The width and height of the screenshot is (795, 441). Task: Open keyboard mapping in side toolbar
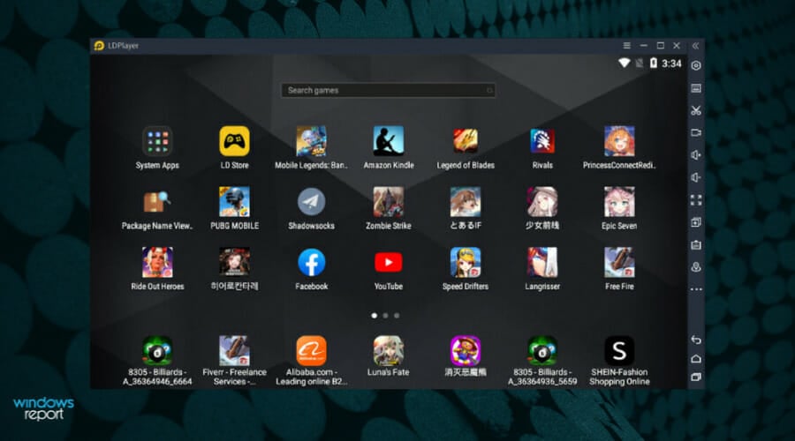pos(696,88)
